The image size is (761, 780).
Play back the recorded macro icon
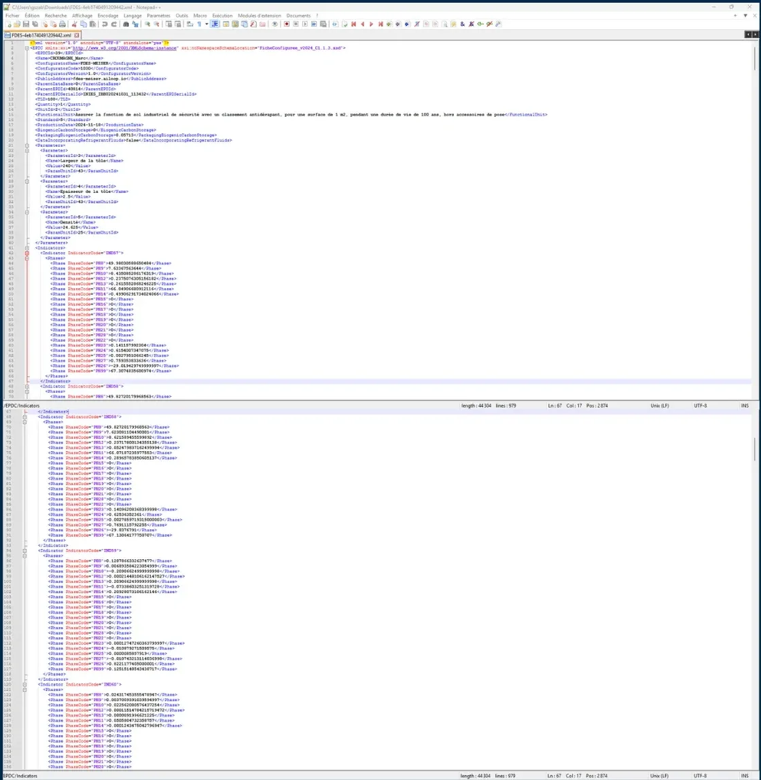point(305,24)
